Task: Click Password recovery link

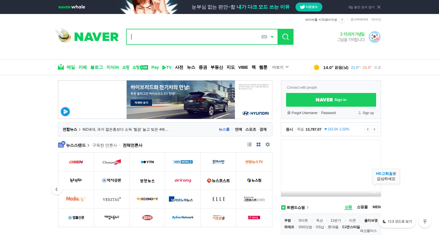Action: point(328,113)
